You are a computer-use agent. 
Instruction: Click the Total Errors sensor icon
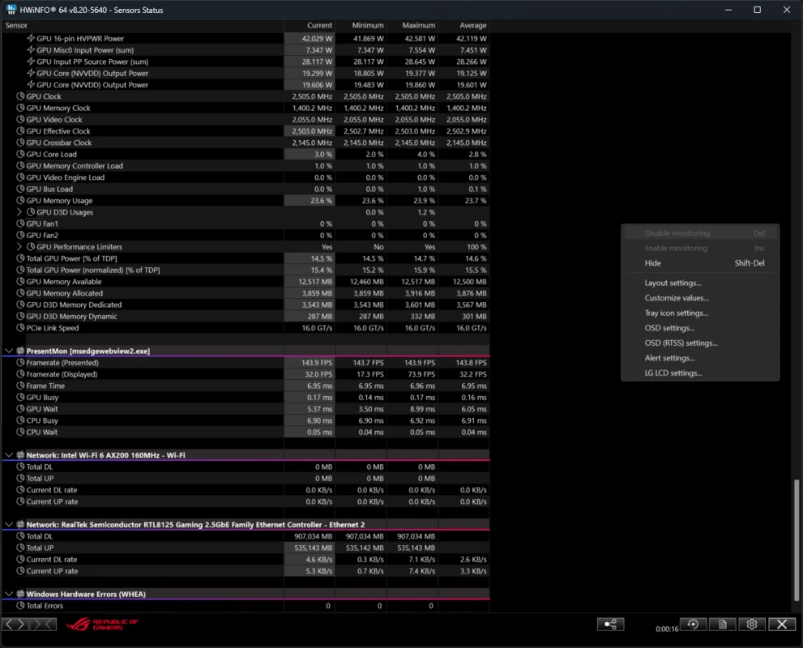coord(20,606)
